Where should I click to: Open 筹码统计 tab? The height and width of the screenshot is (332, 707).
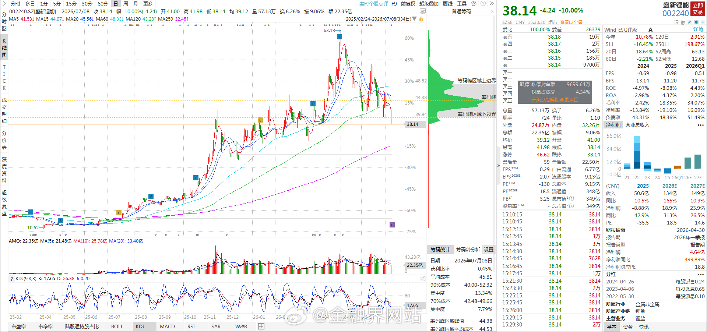[440, 250]
